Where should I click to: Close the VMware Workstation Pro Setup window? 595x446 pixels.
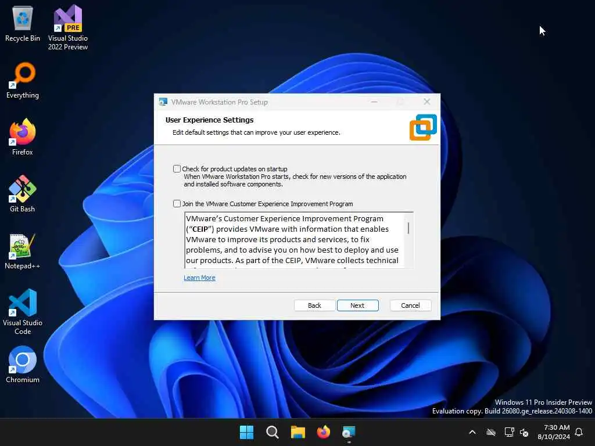(427, 102)
